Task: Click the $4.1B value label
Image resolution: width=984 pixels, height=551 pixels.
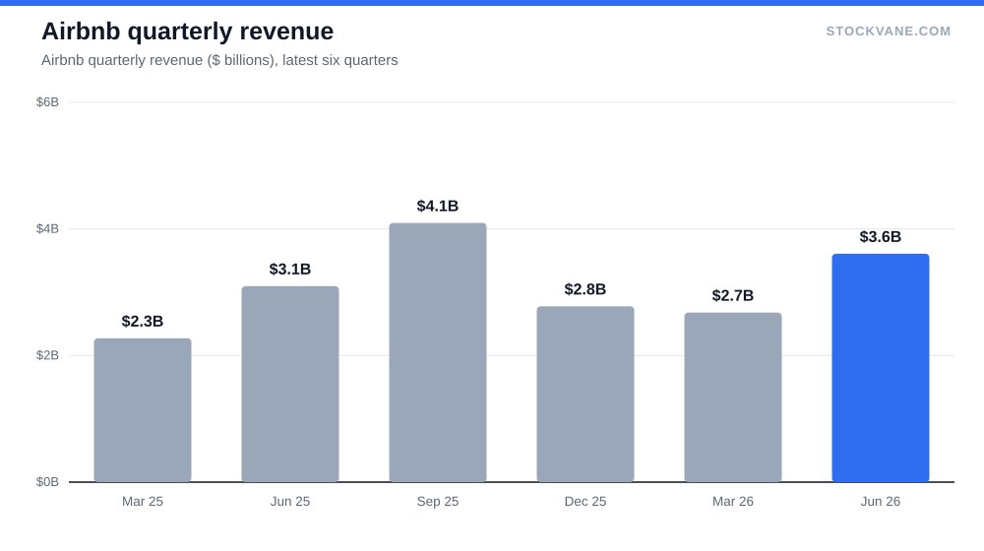Action: coord(438,206)
